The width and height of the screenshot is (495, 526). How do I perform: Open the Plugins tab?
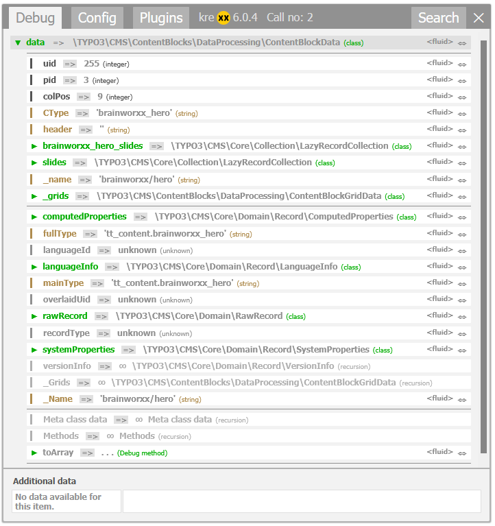click(x=161, y=18)
